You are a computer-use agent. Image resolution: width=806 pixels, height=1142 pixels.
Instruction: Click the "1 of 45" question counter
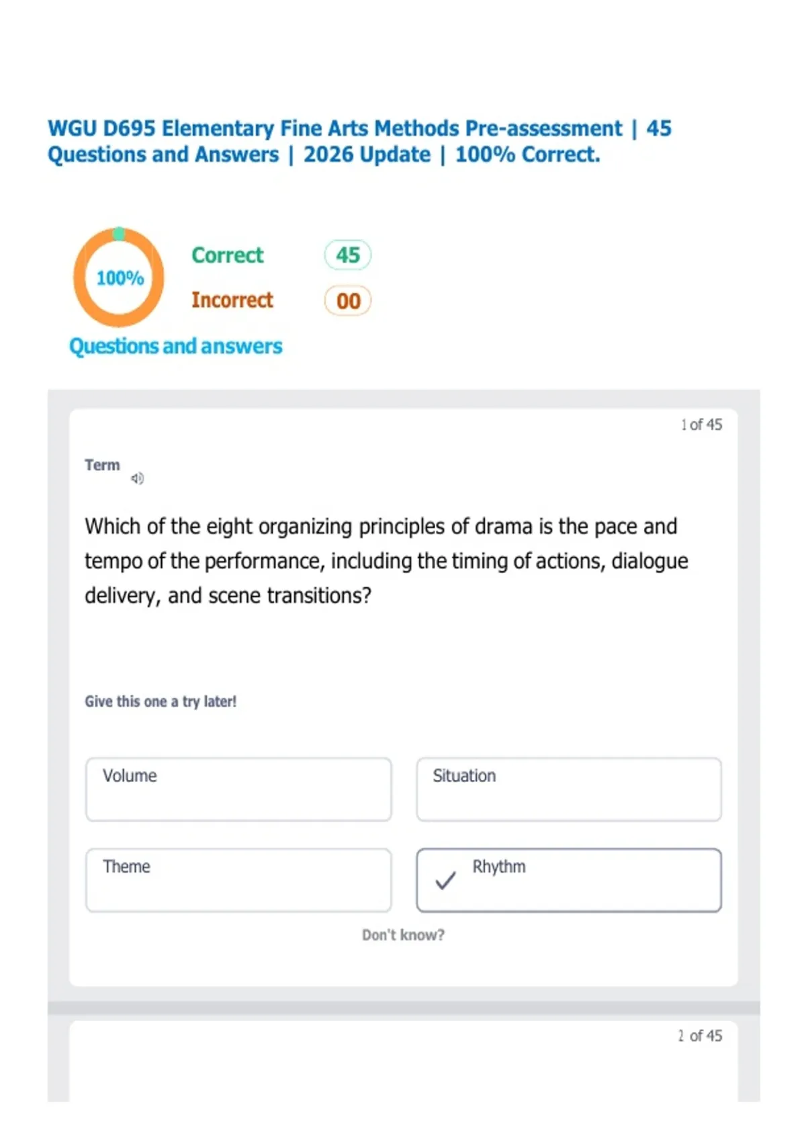[x=701, y=425]
